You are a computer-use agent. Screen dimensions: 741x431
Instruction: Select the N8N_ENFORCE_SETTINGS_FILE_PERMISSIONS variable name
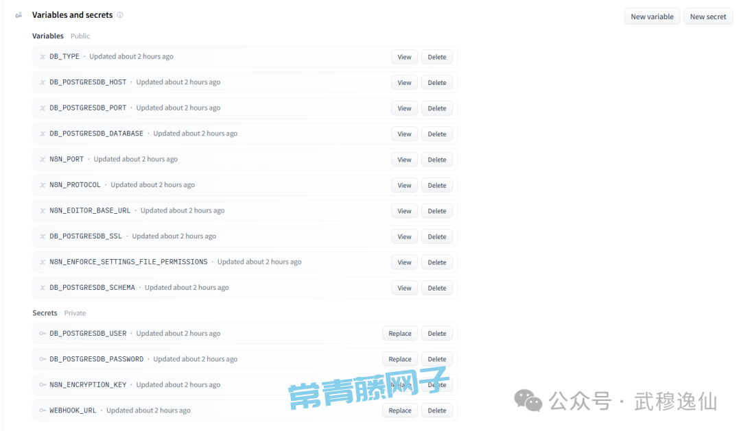click(x=128, y=262)
